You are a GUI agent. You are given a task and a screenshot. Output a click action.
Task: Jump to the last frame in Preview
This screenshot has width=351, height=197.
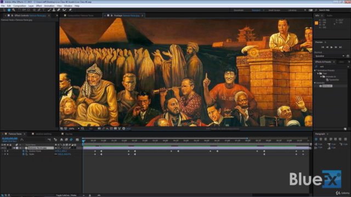tap(341, 48)
